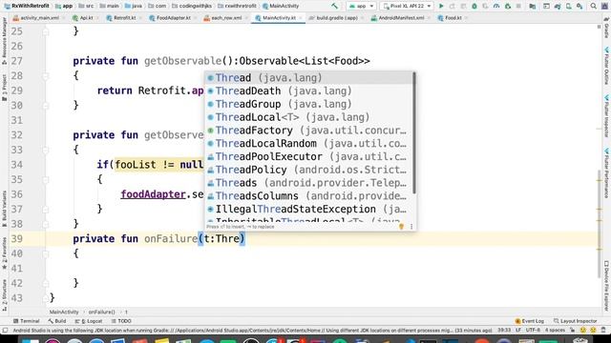
Task: Open the Logcat tool window
Action: [89, 321]
